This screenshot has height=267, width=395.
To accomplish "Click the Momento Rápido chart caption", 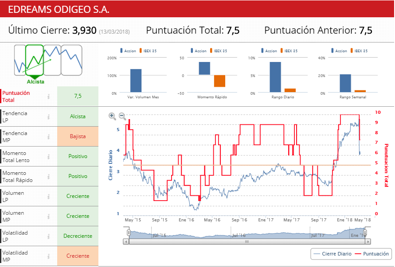I will [212, 97].
